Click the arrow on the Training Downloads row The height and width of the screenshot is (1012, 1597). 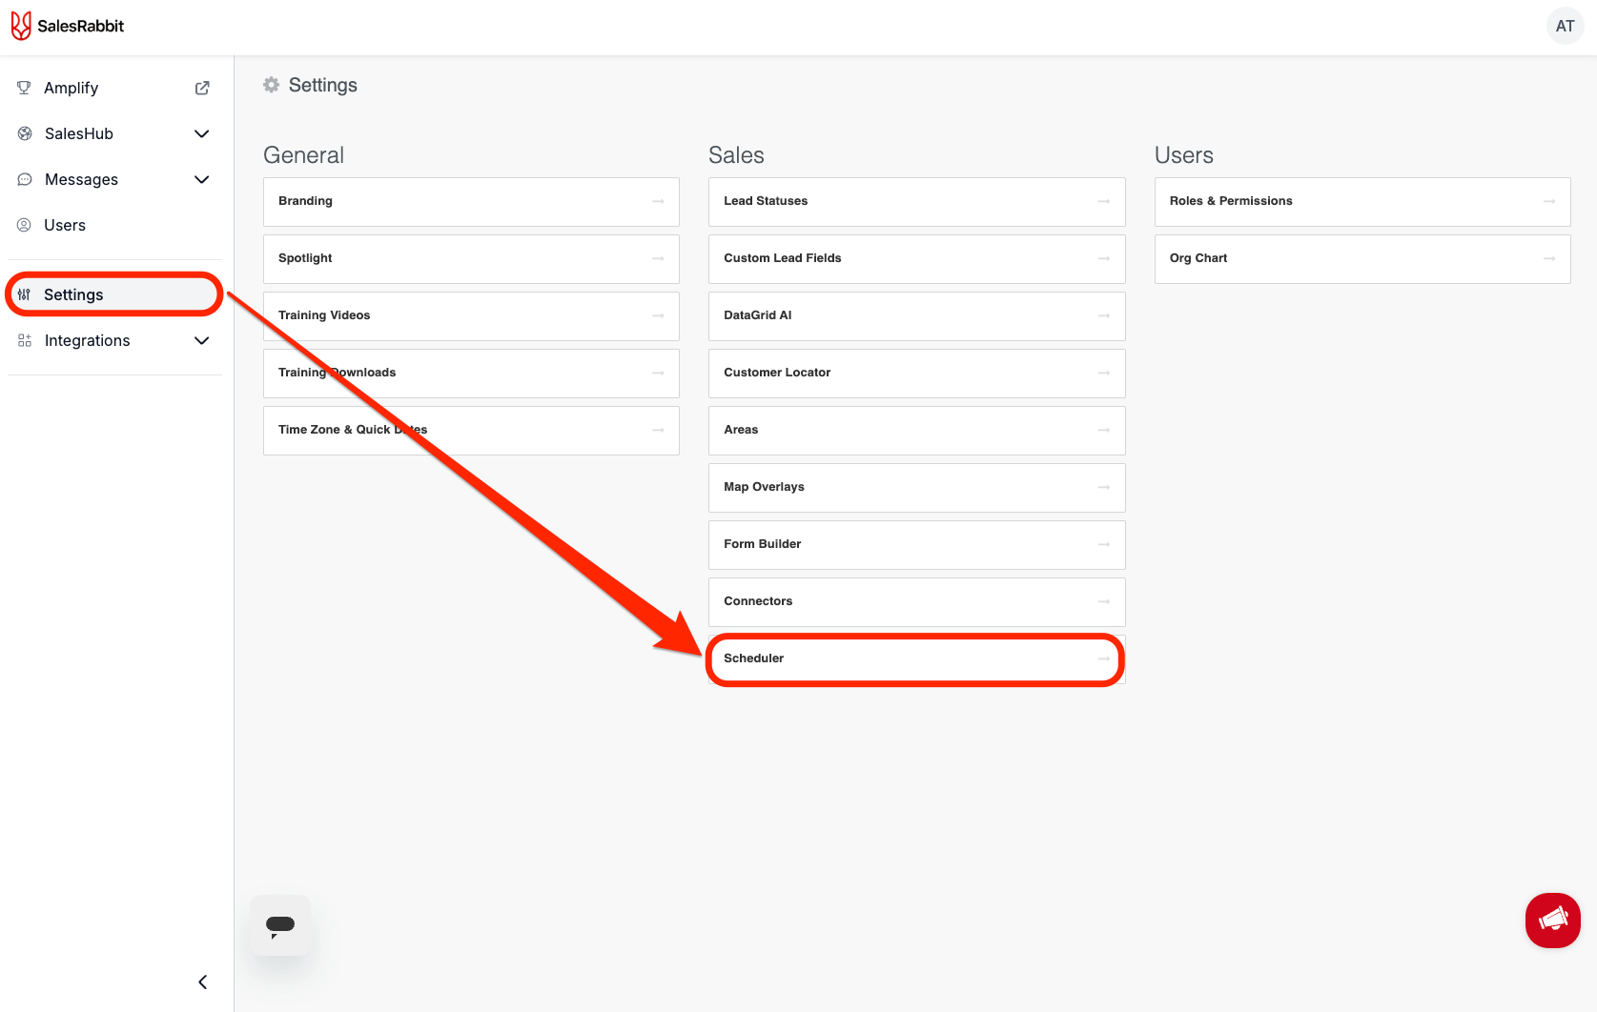tap(658, 373)
